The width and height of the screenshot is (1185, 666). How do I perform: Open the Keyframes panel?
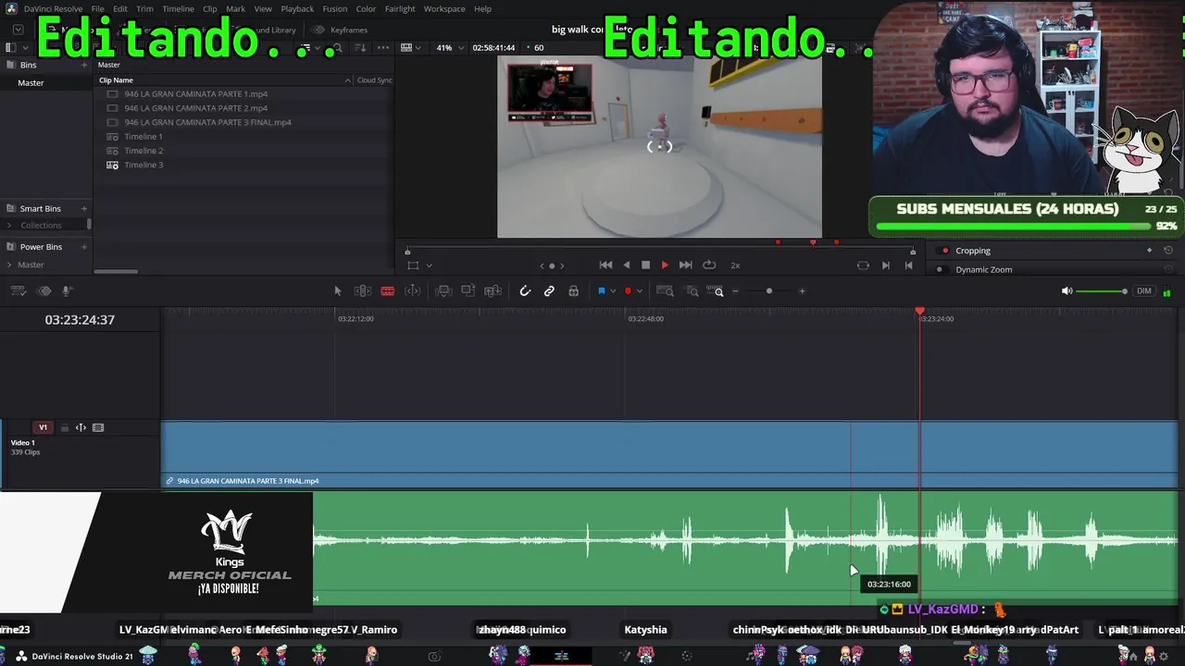click(341, 30)
